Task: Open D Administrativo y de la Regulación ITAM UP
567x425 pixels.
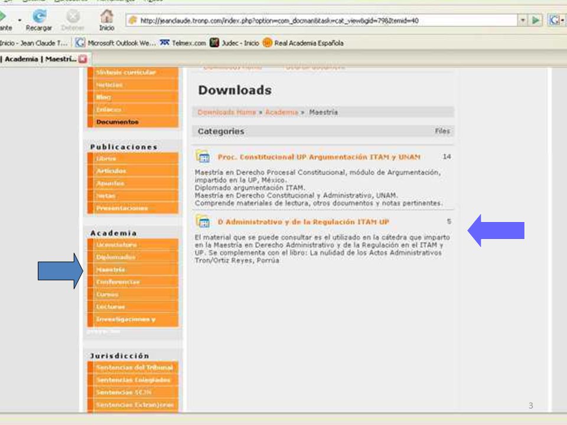Action: (304, 221)
